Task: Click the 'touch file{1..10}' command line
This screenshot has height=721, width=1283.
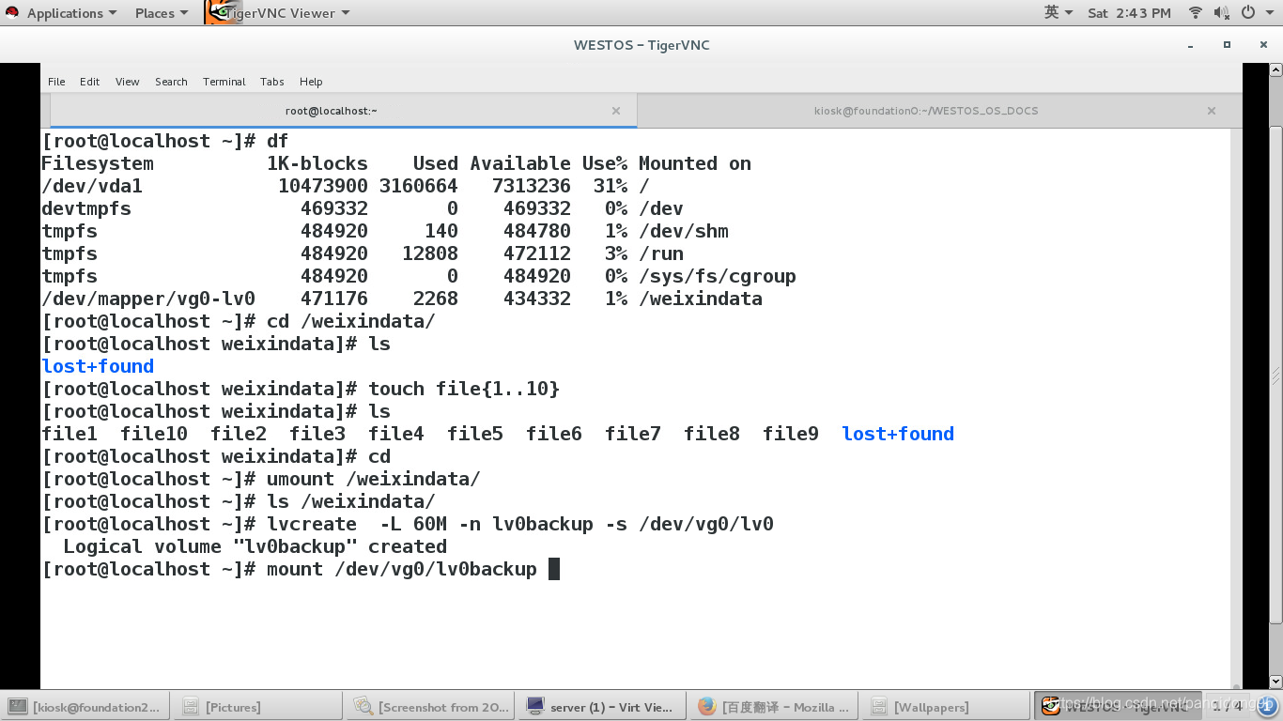Action: coord(301,389)
